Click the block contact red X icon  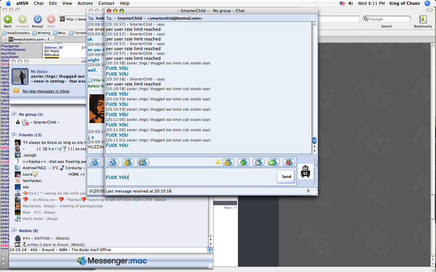pyautogui.click(x=289, y=162)
